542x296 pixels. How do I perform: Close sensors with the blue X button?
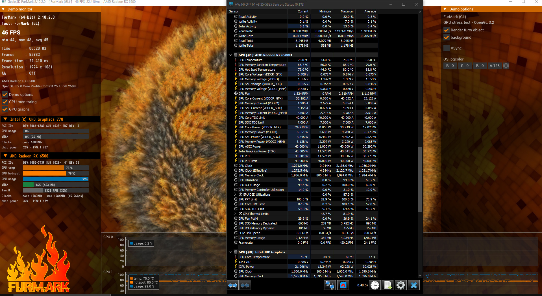(x=414, y=285)
